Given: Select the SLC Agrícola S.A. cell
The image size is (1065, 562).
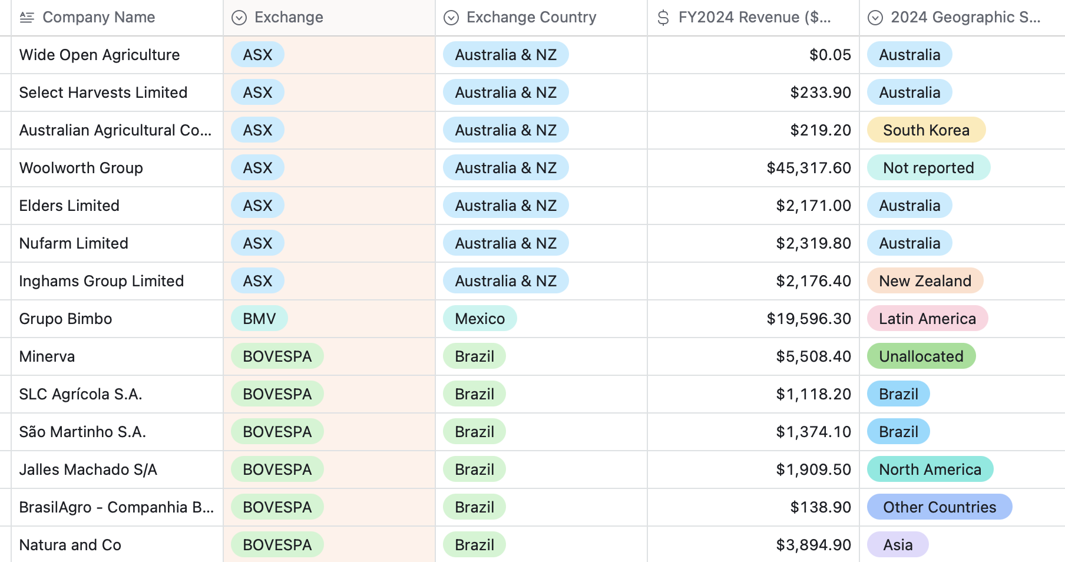Looking at the screenshot, I should [x=117, y=394].
